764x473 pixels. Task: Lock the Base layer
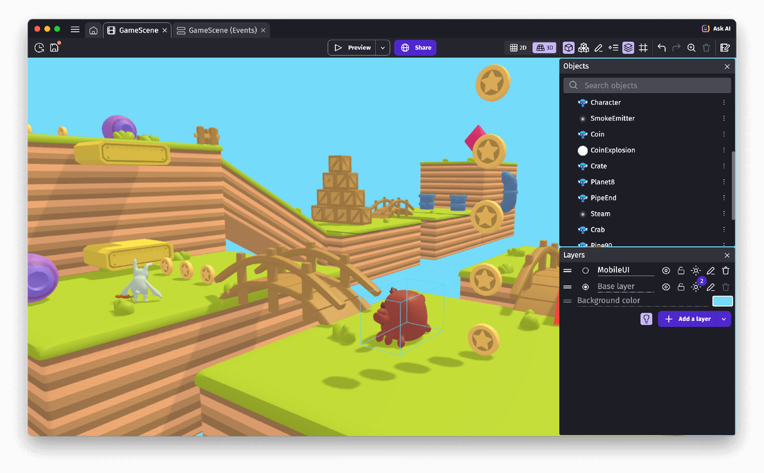(681, 286)
